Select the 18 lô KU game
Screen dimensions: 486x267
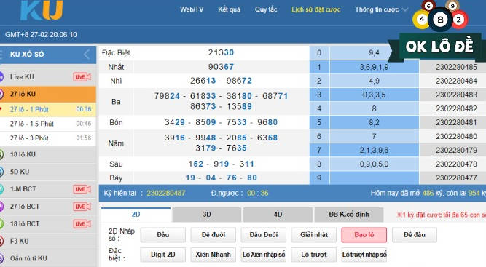[48, 154]
